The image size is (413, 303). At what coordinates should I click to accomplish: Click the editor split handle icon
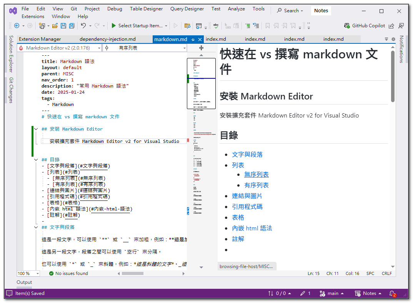click(x=201, y=48)
